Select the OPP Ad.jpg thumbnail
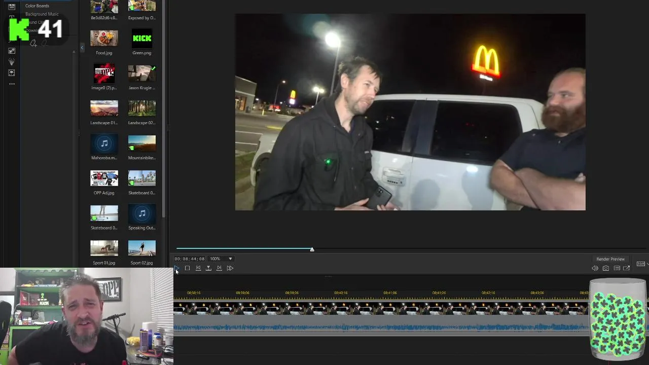The height and width of the screenshot is (365, 649). (104, 179)
